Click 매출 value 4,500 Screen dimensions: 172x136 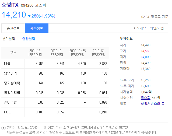pyautogui.click(x=82, y=64)
